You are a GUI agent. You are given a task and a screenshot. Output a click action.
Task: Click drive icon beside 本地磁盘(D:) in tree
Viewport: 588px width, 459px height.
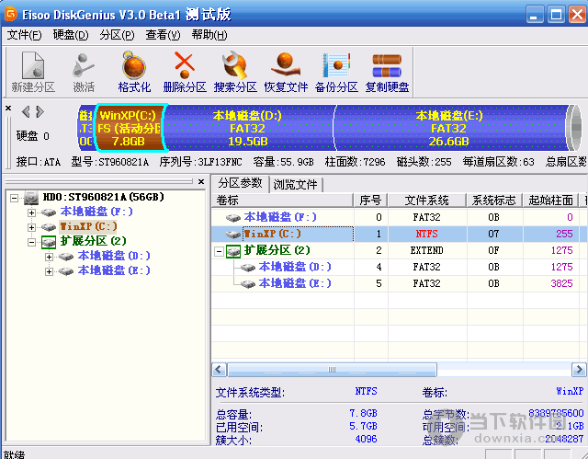click(x=66, y=257)
